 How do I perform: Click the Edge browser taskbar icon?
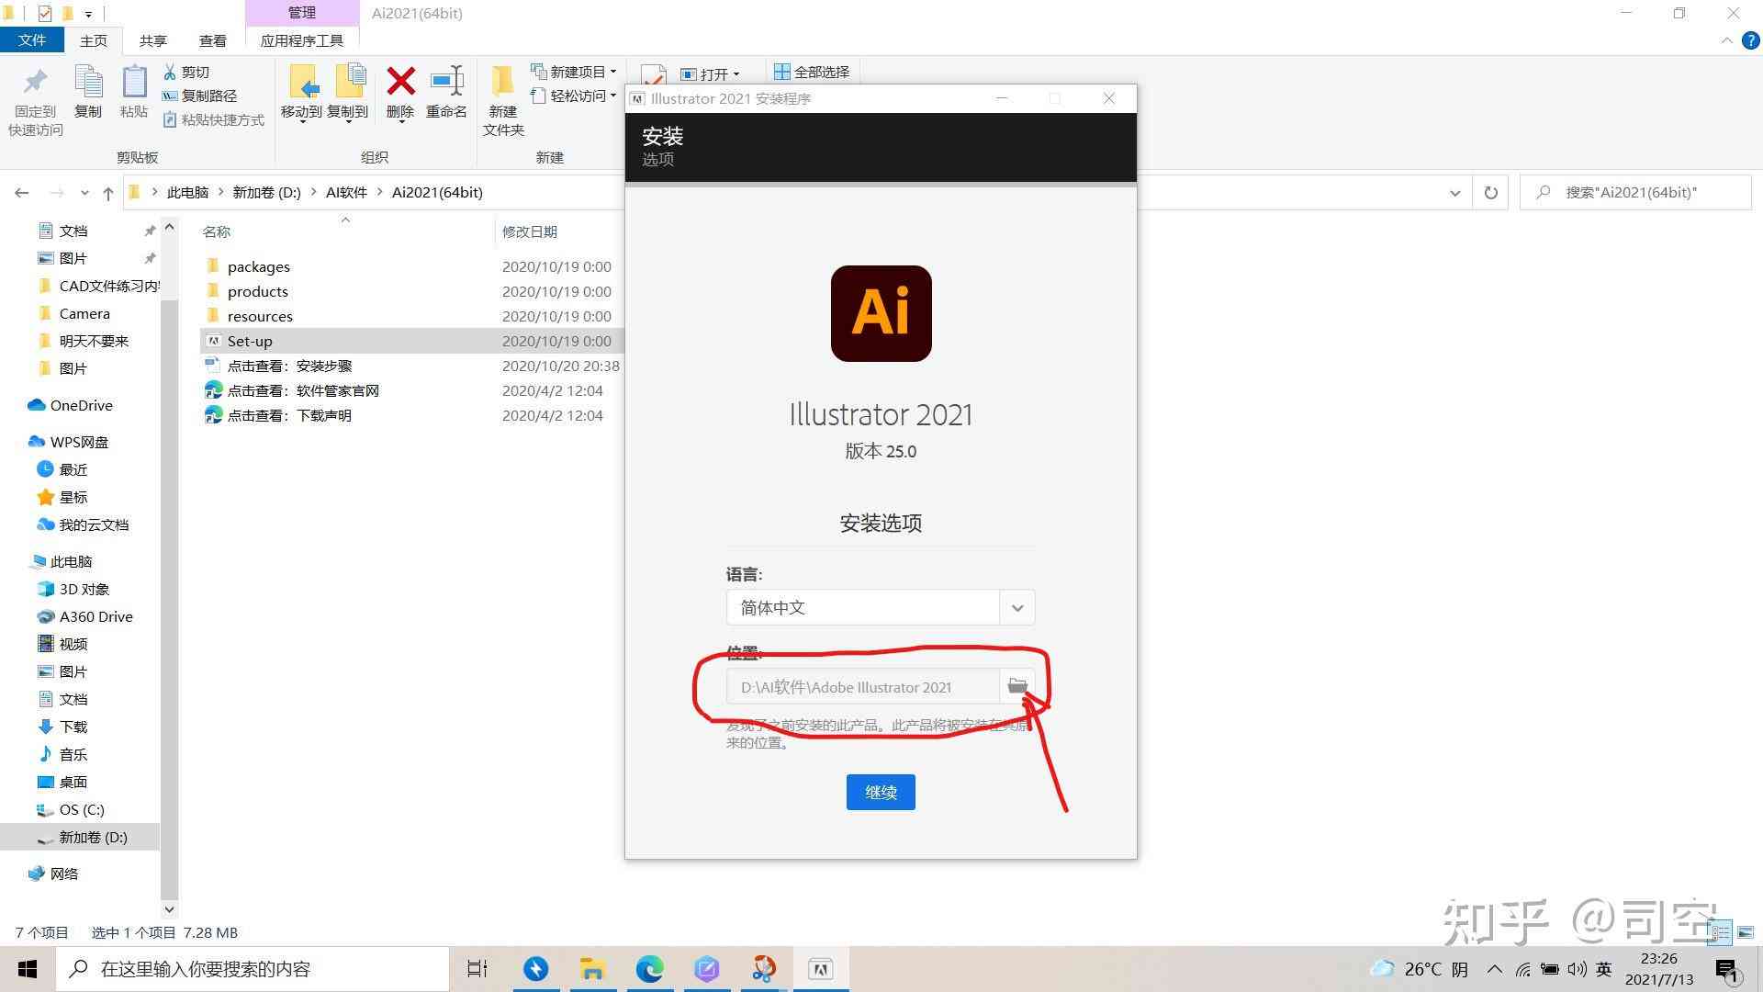(x=649, y=968)
